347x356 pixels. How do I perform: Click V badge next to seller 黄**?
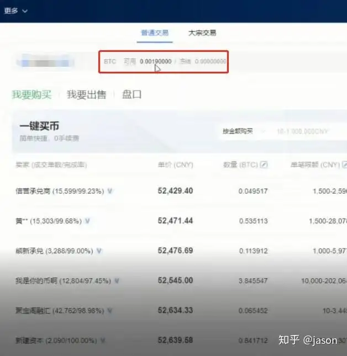coord(87,221)
